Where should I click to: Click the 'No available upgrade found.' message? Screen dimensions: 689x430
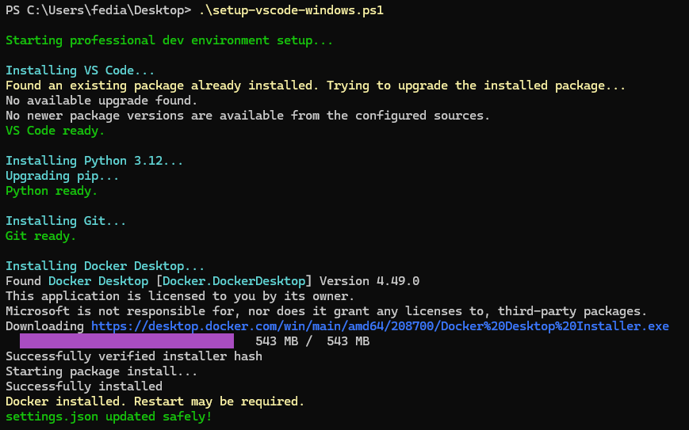(101, 101)
